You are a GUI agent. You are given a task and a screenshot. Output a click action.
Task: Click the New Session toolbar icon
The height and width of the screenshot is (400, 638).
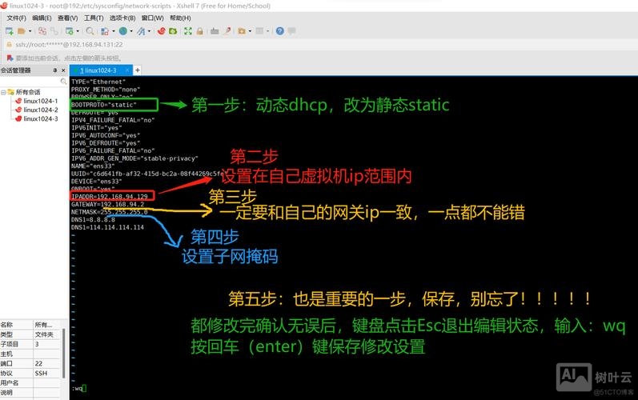tap(9, 31)
